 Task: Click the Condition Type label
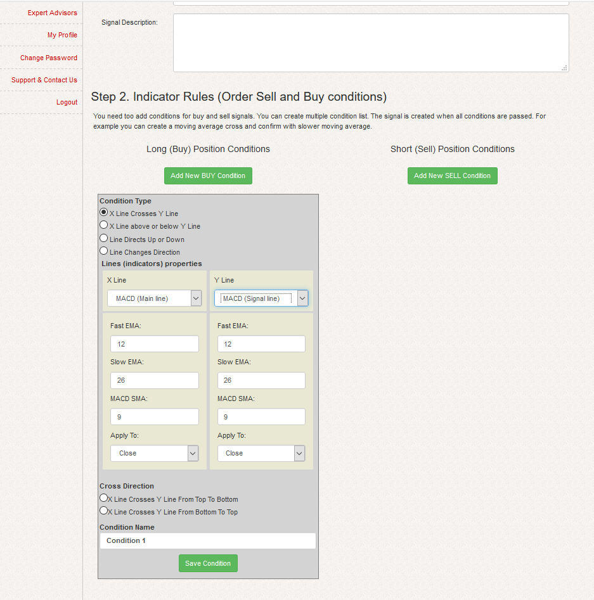point(126,201)
